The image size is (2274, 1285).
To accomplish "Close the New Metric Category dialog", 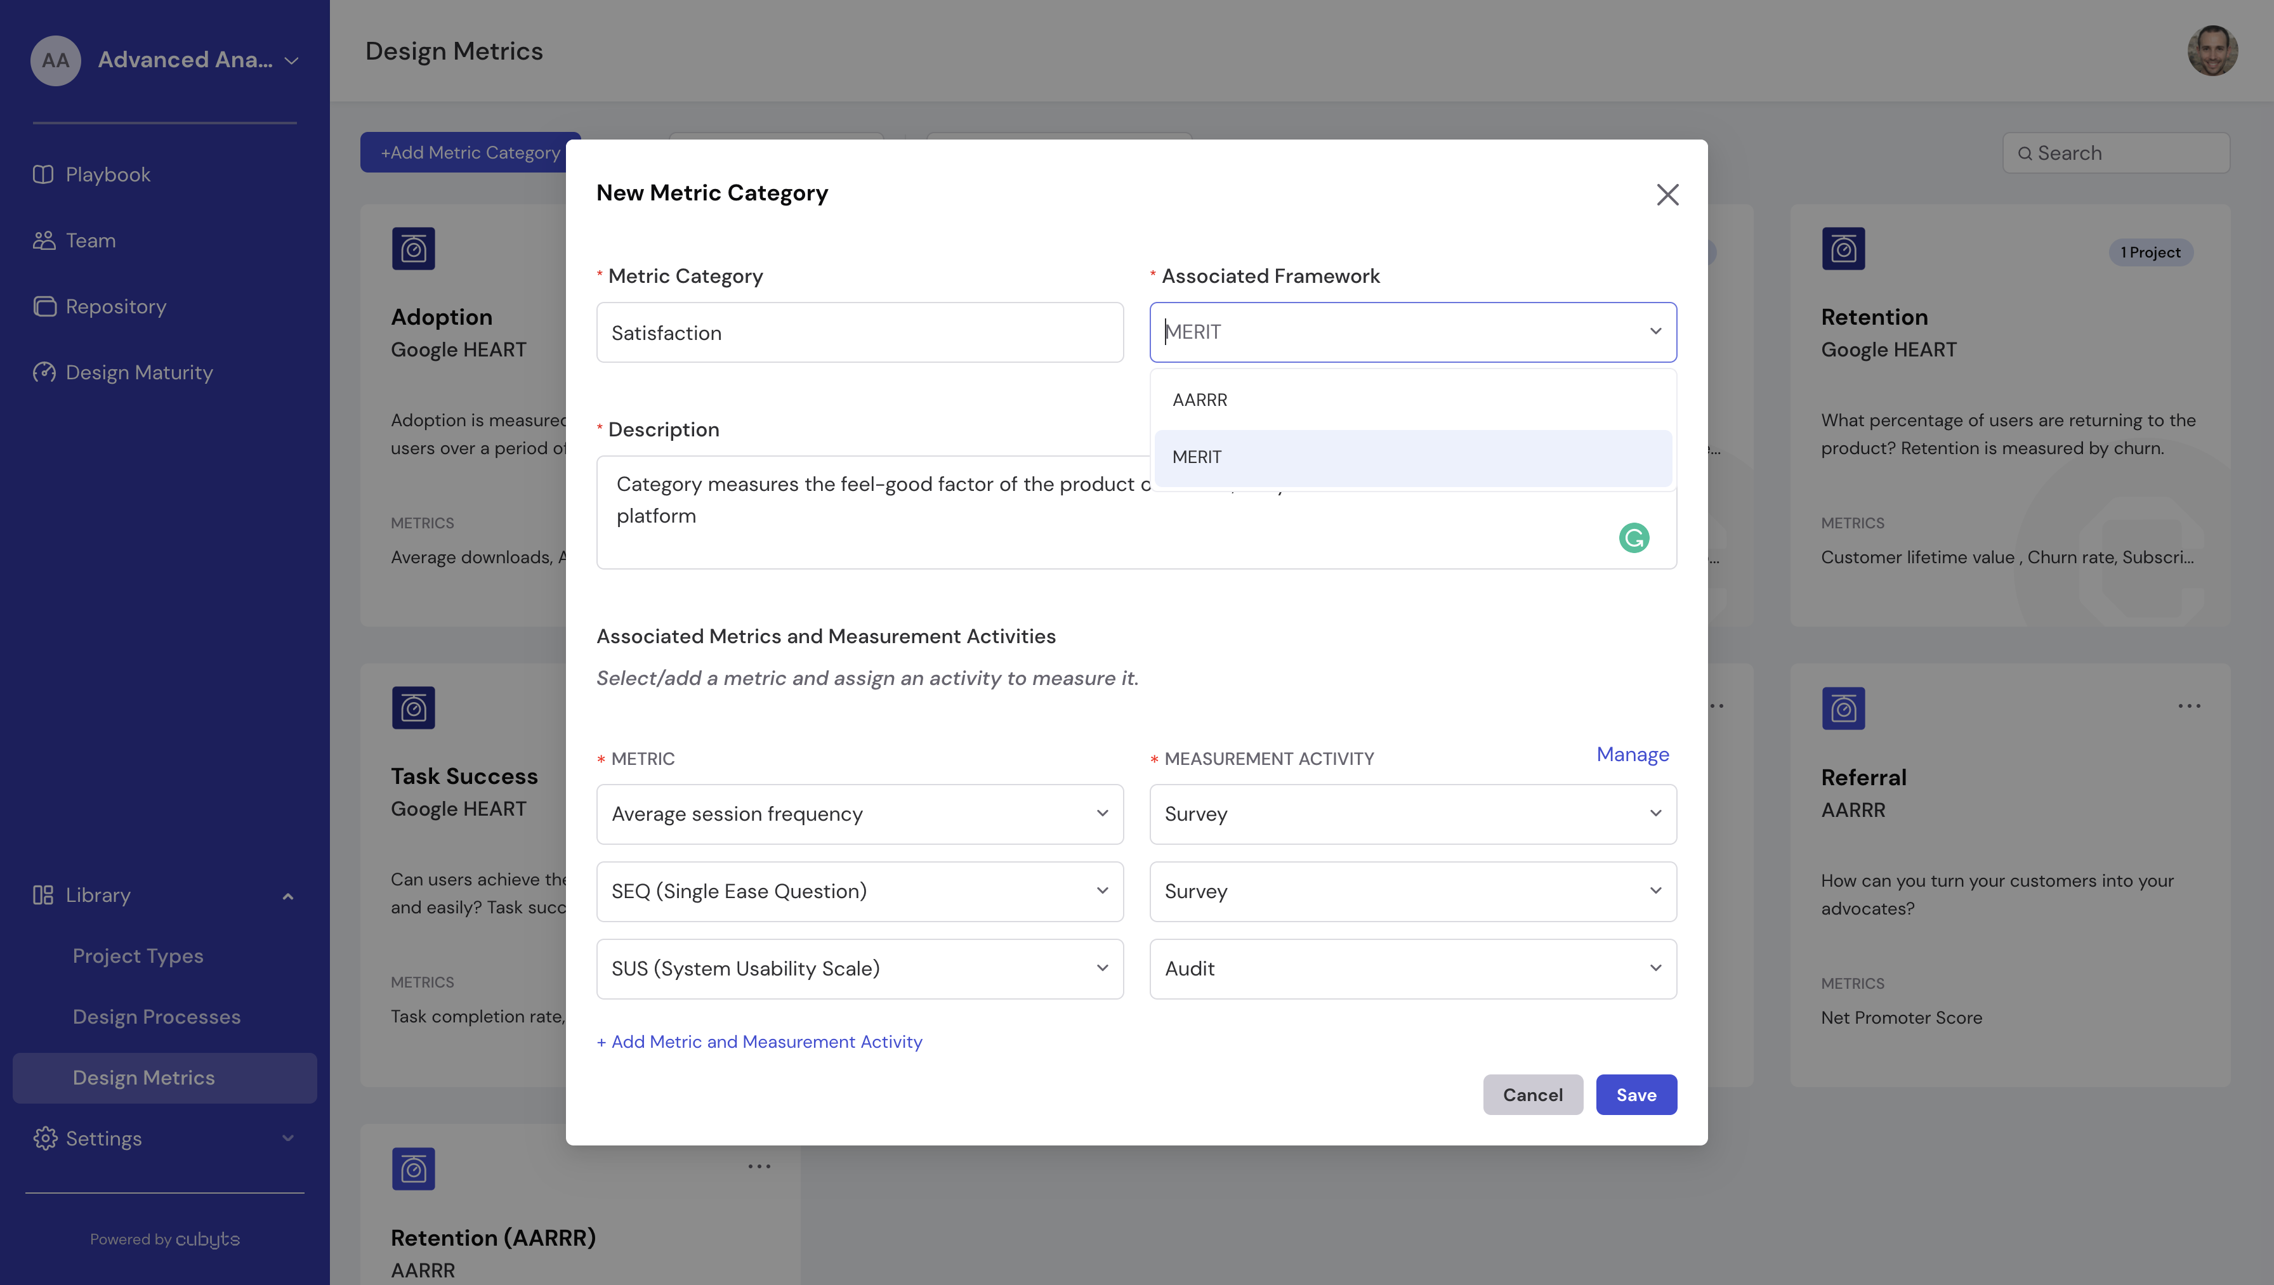I will click(1667, 194).
